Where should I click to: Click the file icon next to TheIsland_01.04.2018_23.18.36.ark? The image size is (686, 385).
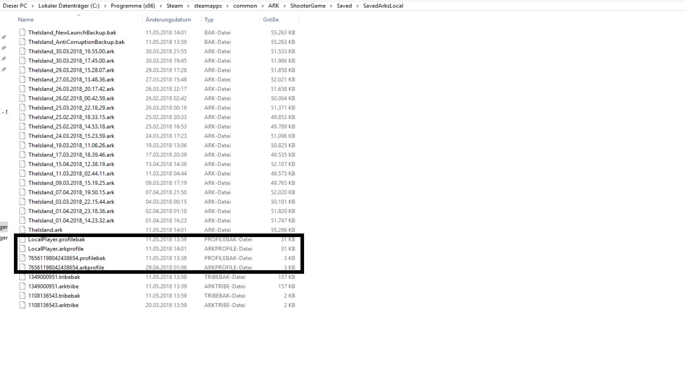coord(22,211)
